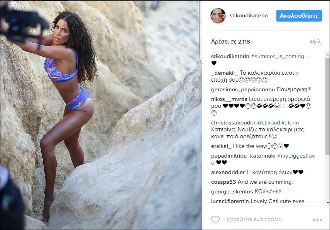Click the scrollbar down arrow in comments
The height and width of the screenshot is (230, 330).
point(328,203)
